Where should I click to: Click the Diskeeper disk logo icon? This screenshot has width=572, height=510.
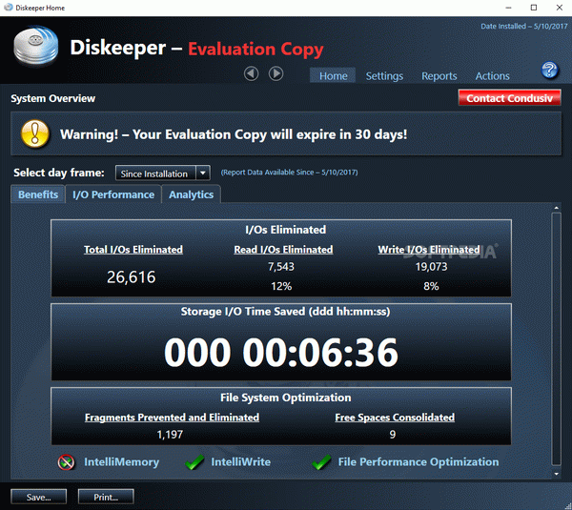36,47
